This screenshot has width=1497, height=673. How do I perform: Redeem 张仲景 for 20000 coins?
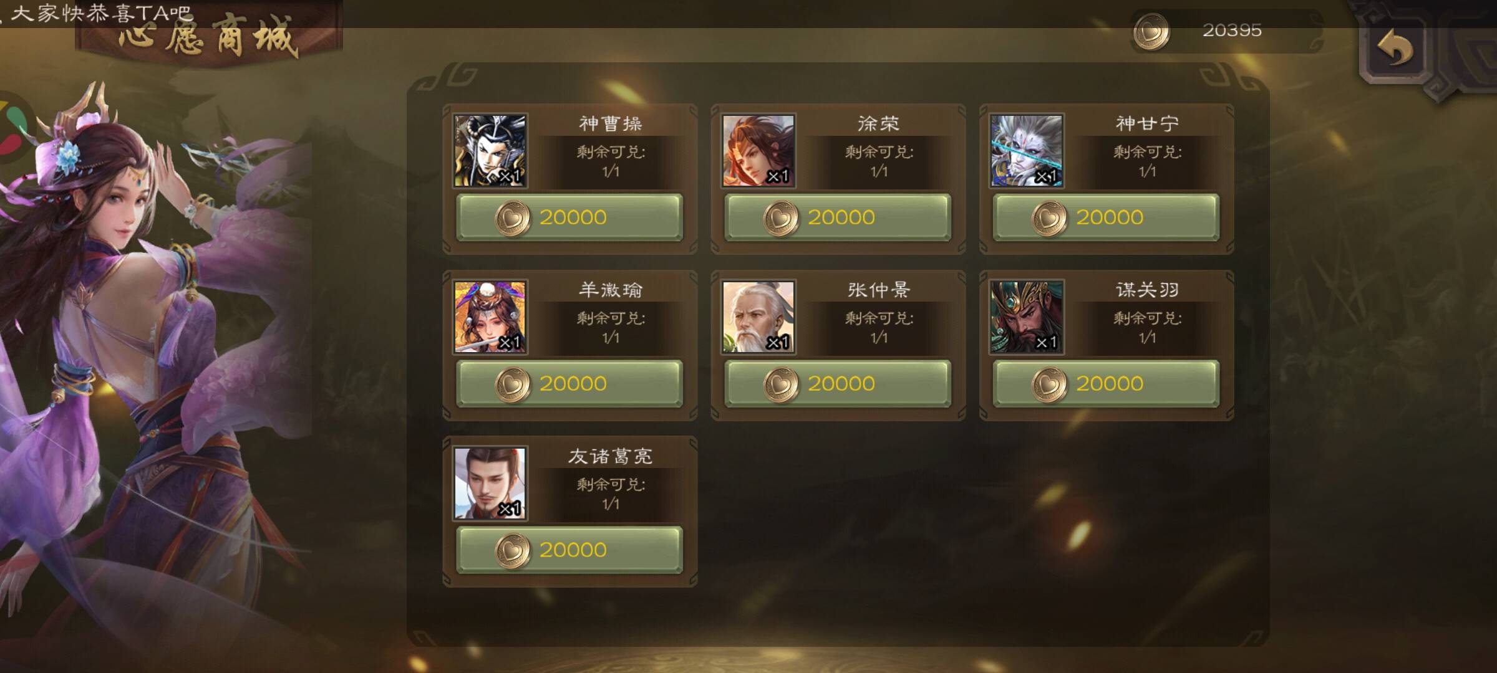tap(838, 384)
